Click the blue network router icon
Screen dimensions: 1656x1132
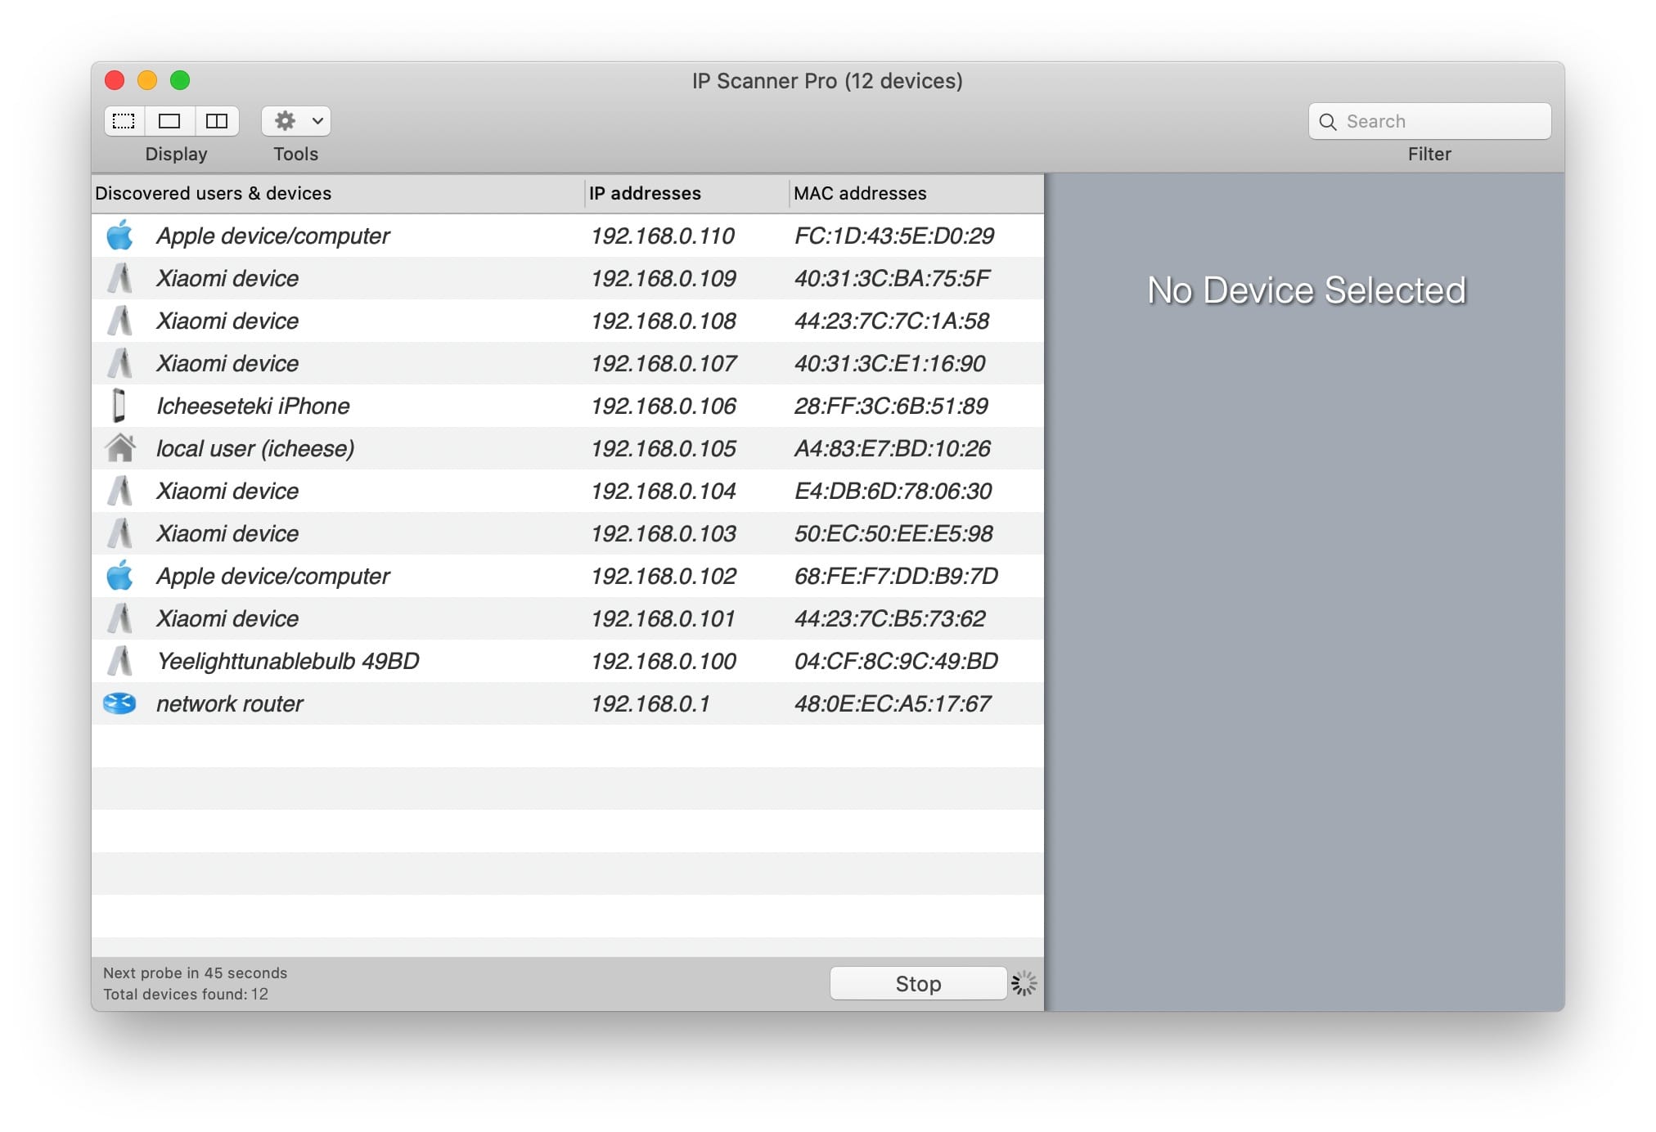point(119,703)
